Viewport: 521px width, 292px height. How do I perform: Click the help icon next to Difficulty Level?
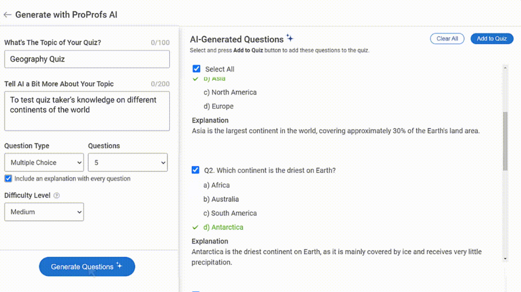coord(57,196)
